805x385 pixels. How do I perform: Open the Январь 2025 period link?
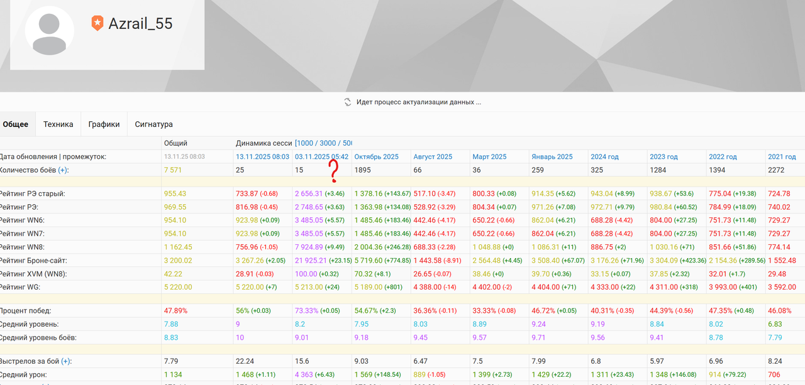pos(552,157)
